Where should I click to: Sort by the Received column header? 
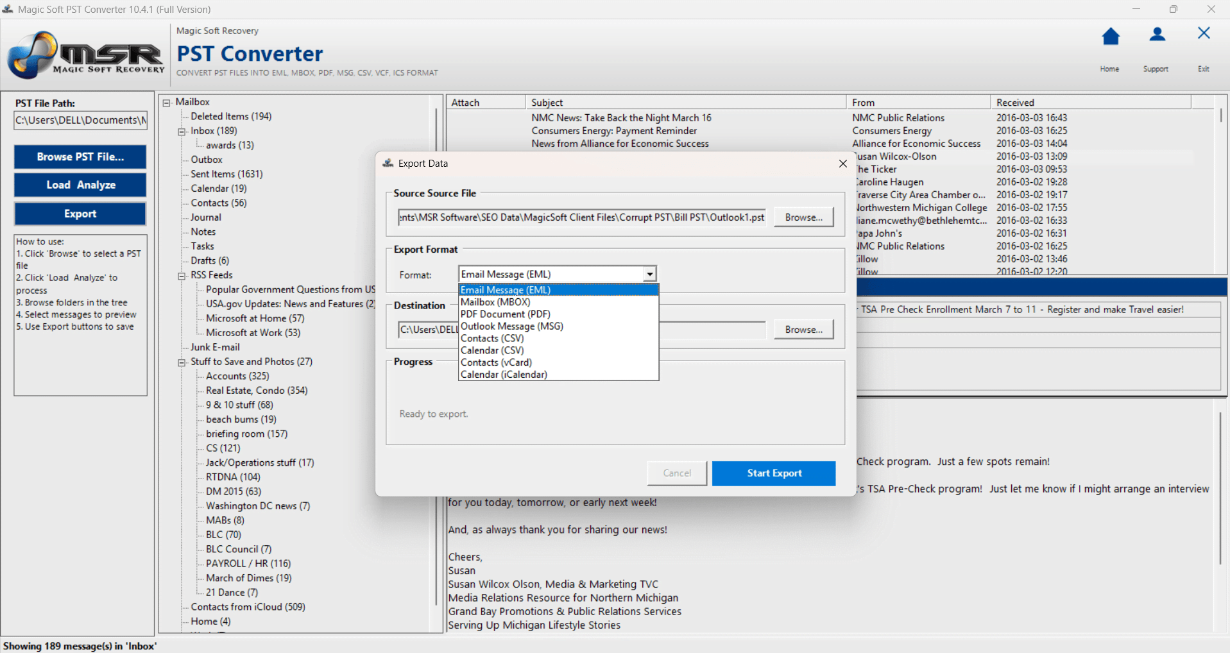1091,103
